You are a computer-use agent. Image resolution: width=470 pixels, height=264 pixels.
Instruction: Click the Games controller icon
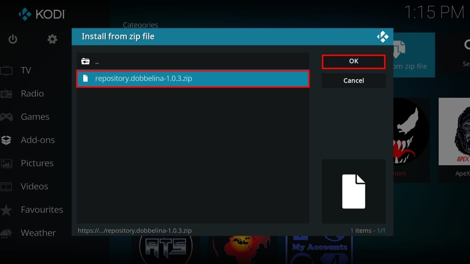click(6, 117)
